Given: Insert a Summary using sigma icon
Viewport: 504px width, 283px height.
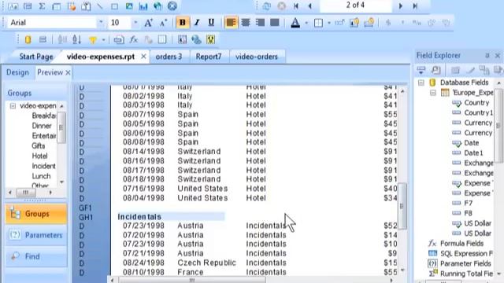Looking at the screenshot, I should point(42,6).
